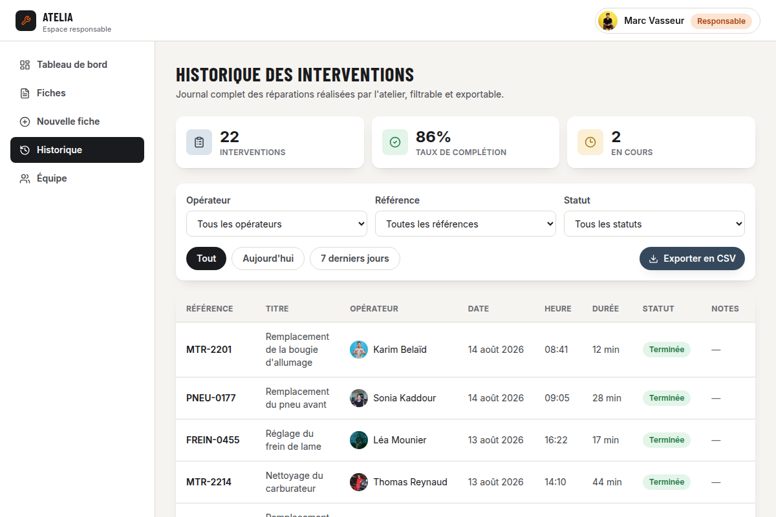Select the Tout period filter
The height and width of the screenshot is (517, 776).
206,258
